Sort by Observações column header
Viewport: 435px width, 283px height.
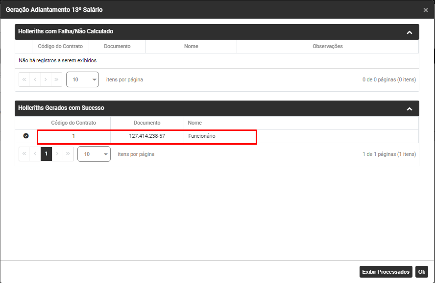point(327,47)
